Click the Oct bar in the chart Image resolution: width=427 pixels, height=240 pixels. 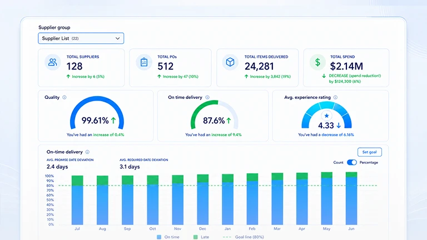click(152, 200)
